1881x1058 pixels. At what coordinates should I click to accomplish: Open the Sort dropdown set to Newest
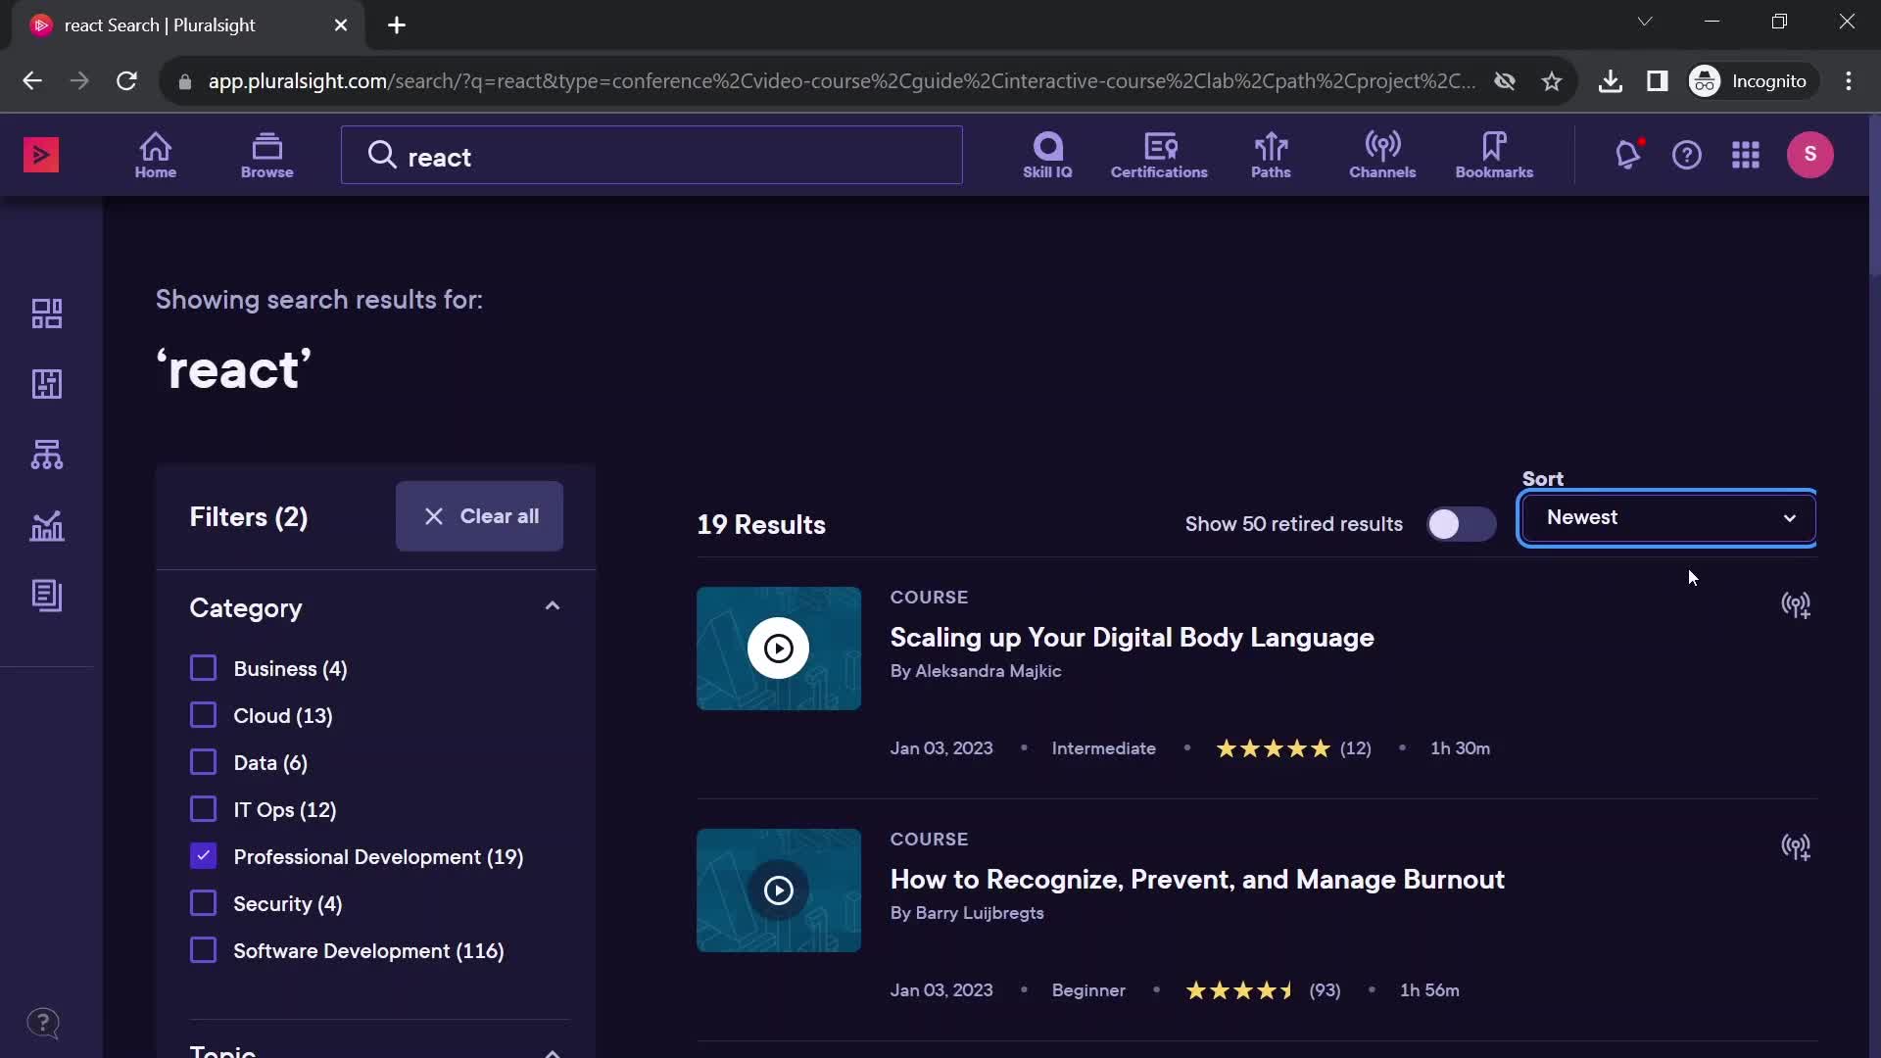point(1667,517)
